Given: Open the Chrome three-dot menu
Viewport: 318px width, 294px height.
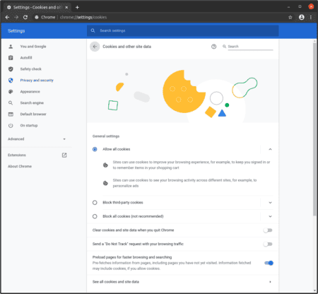Looking at the screenshot, I should [x=311, y=17].
